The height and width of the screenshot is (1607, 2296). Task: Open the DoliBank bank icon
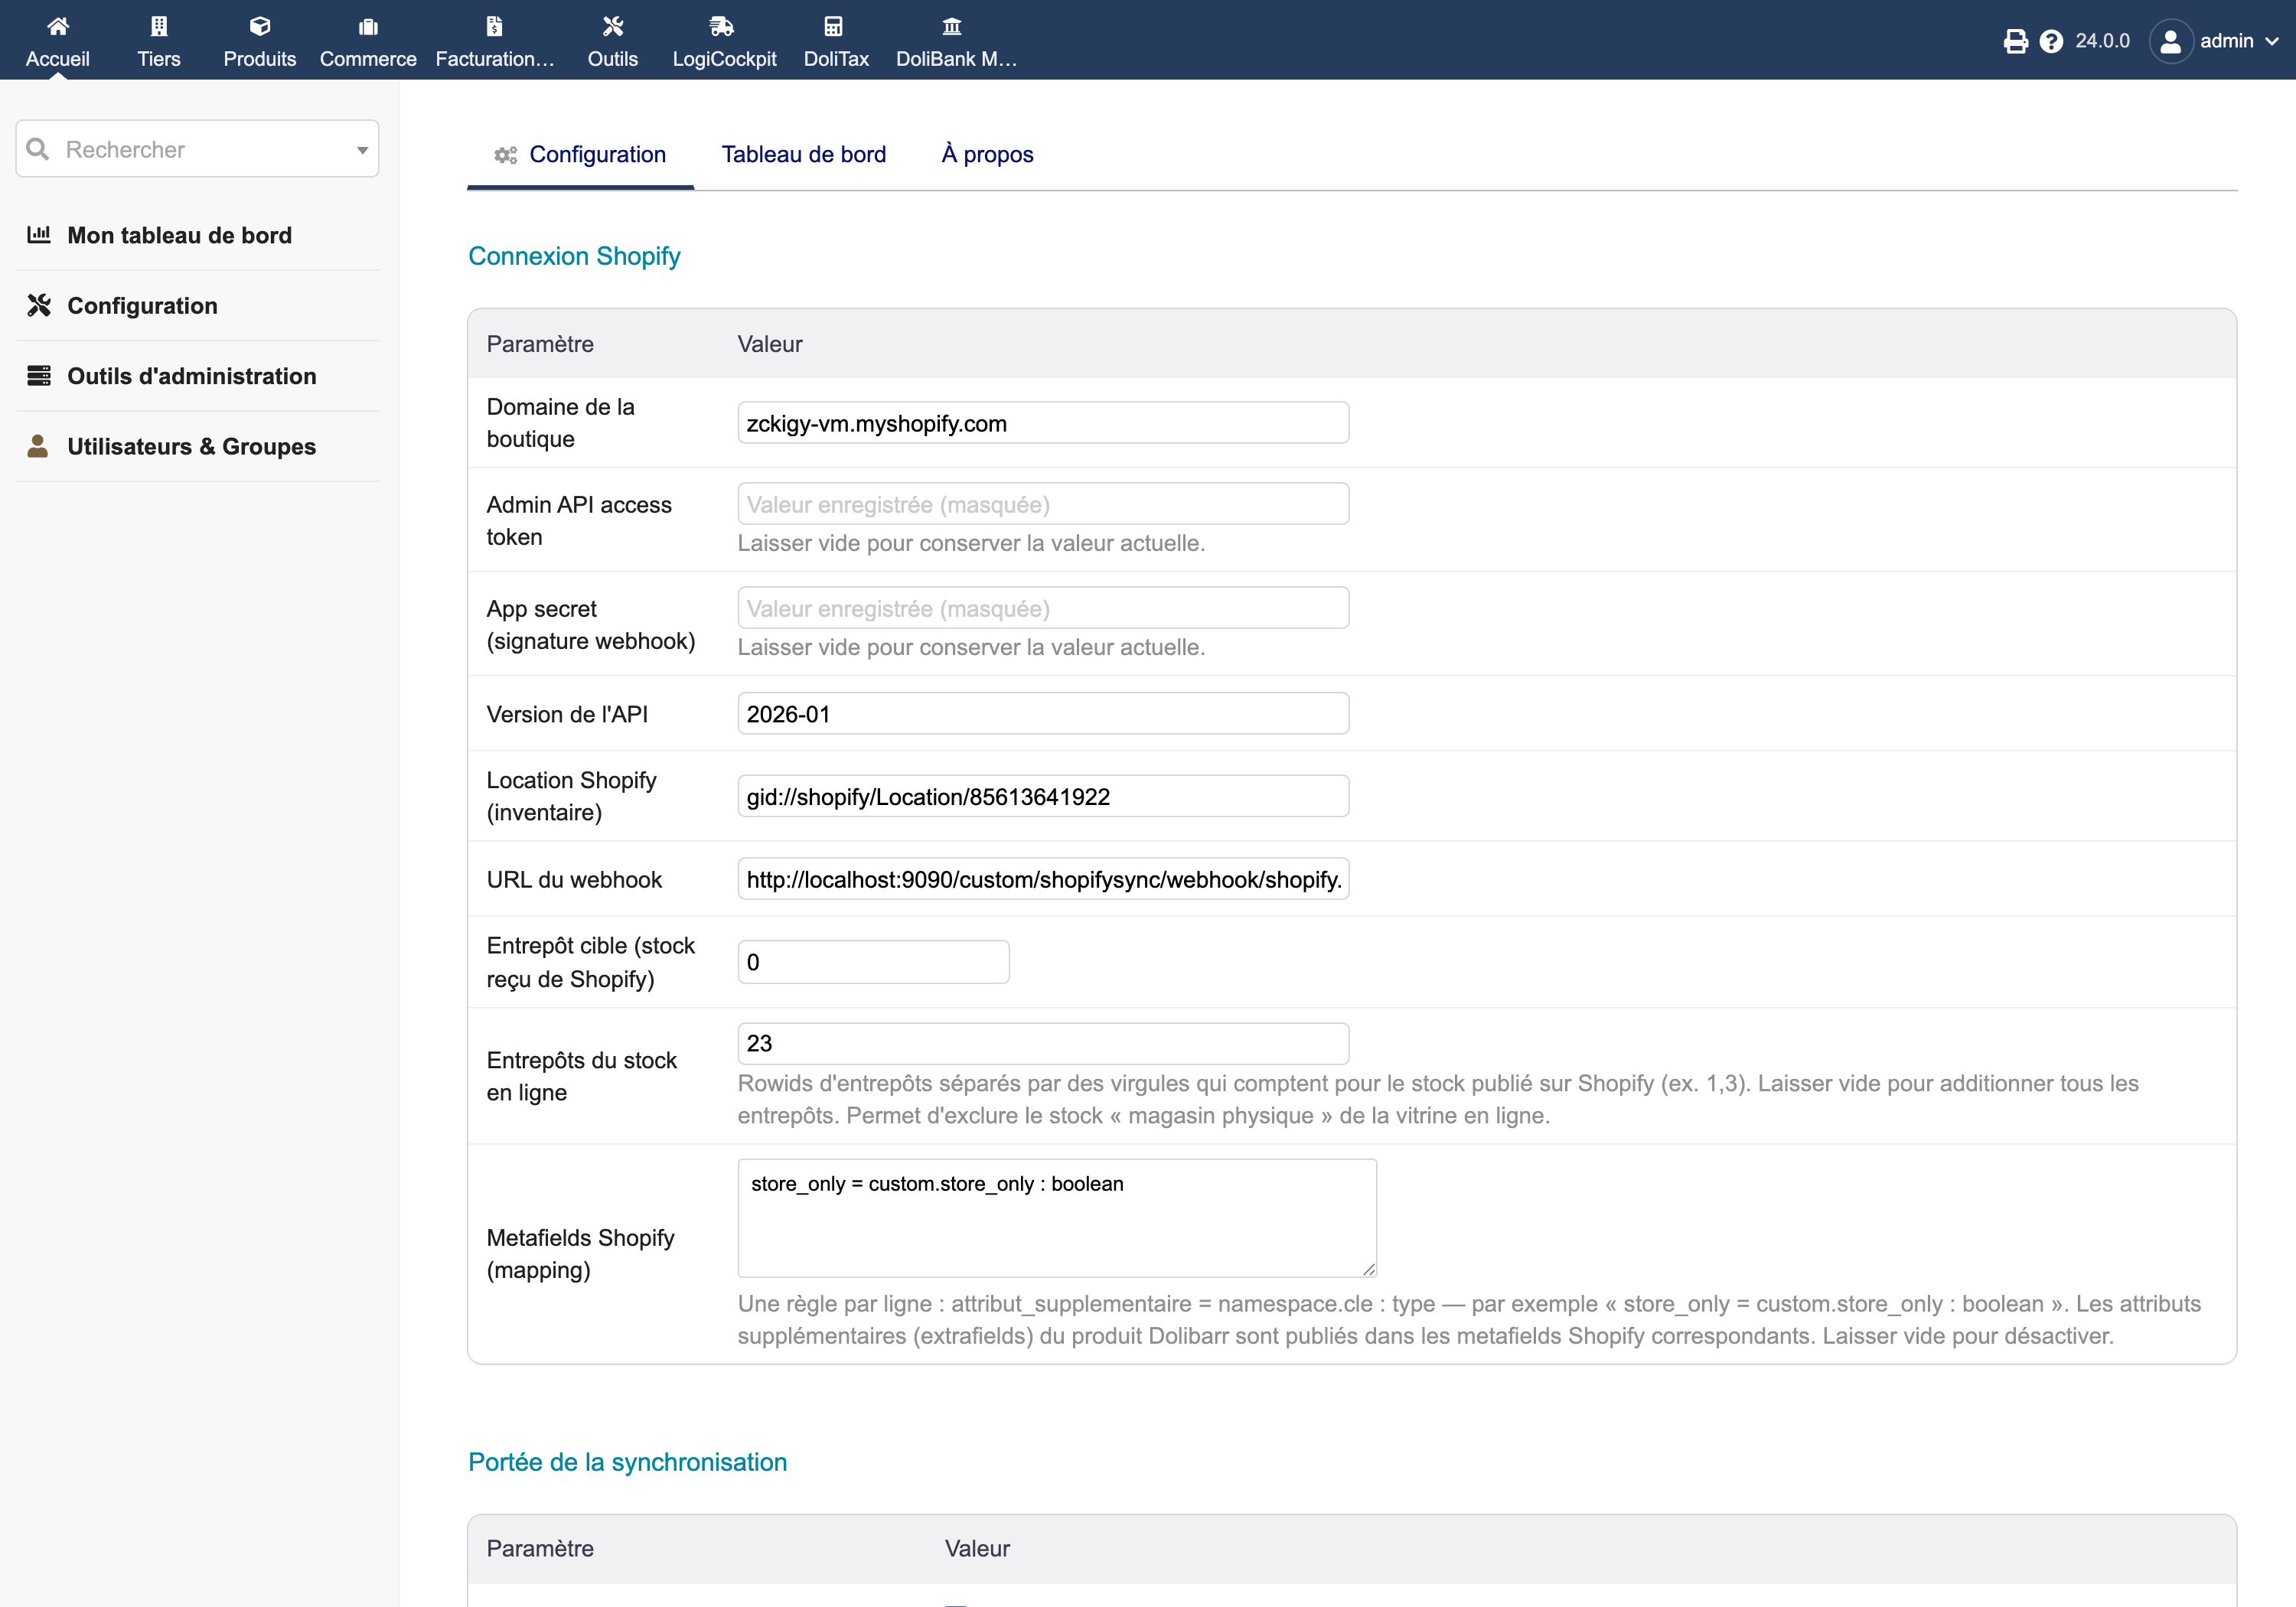[952, 26]
